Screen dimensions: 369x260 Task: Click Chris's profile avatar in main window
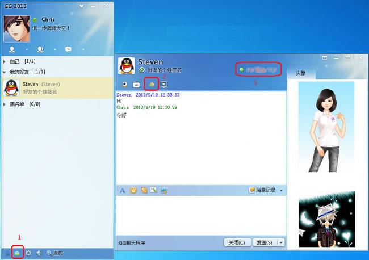pos(16,29)
